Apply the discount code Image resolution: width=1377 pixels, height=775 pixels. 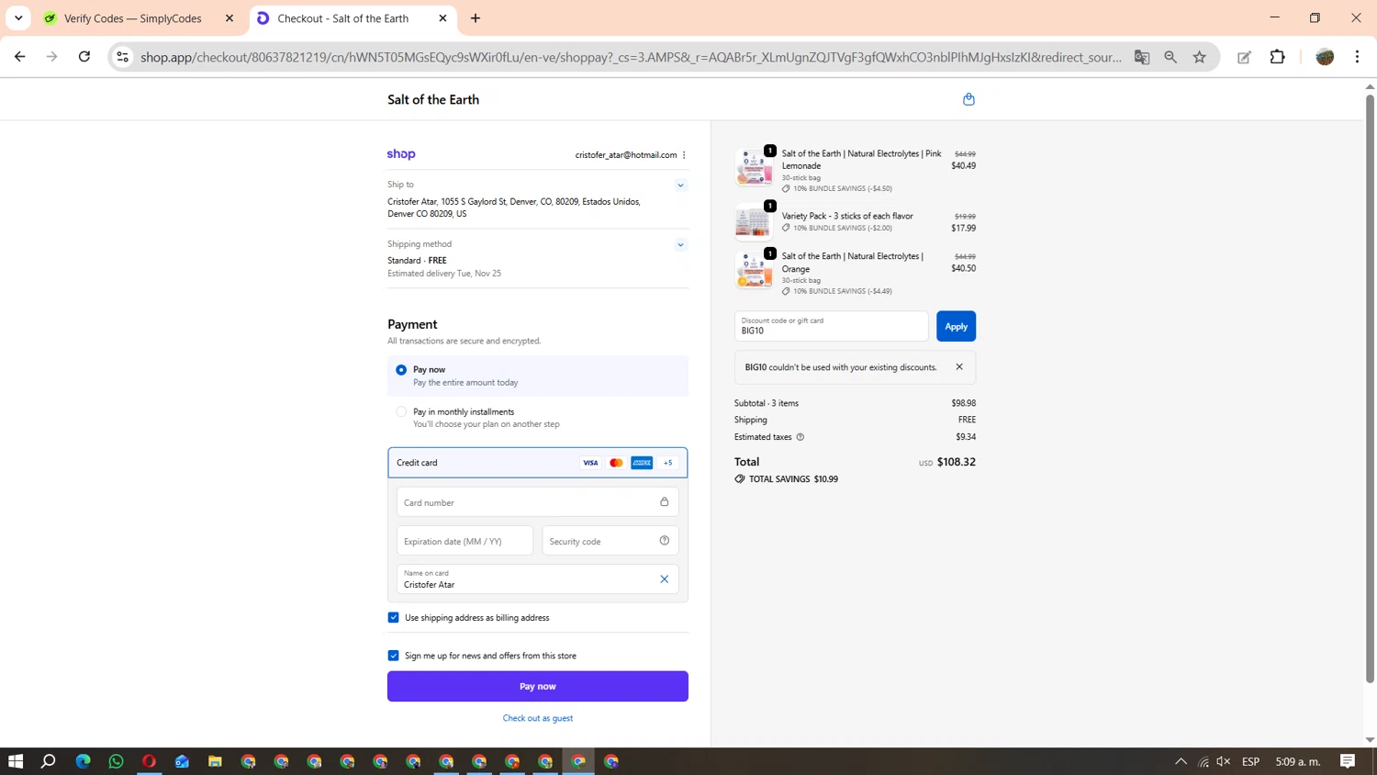click(956, 327)
